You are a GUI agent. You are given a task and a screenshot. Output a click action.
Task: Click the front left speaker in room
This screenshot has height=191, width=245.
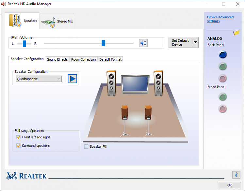[111, 83]
